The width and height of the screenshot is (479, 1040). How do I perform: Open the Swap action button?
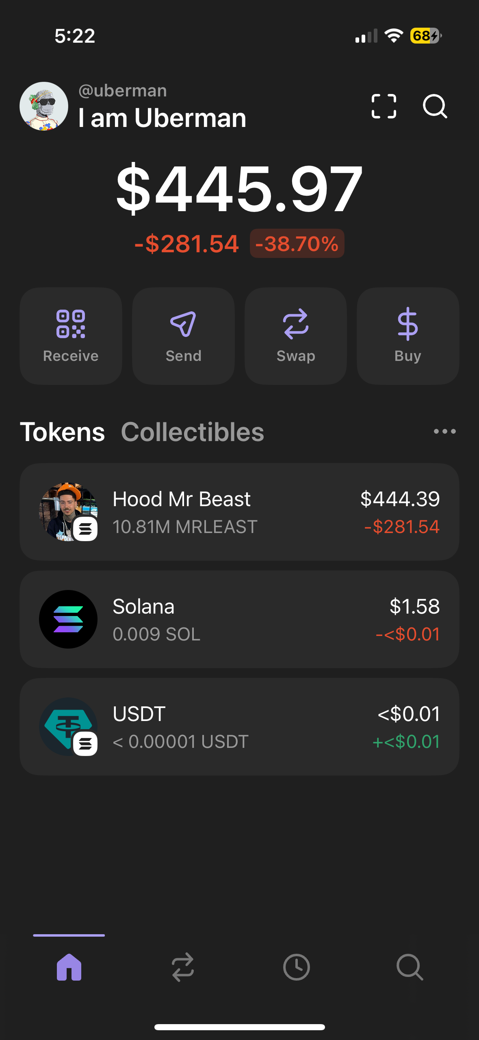click(x=296, y=336)
